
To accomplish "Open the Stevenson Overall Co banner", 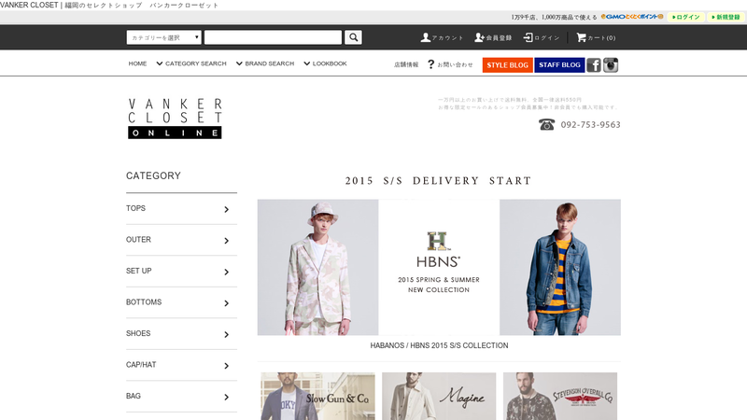I will (560, 396).
